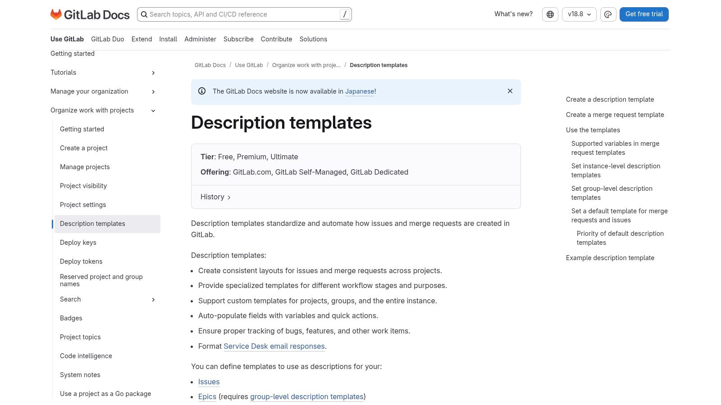This screenshot has width=721, height=405.
Task: Dismiss the Japanese availability banner
Action: pyautogui.click(x=510, y=91)
